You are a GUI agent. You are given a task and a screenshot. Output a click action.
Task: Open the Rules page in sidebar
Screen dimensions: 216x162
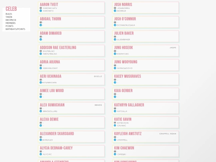click(9, 14)
